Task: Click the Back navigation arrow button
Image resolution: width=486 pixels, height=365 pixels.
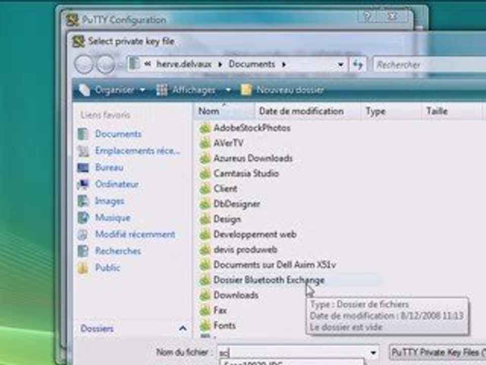Action: coord(84,64)
